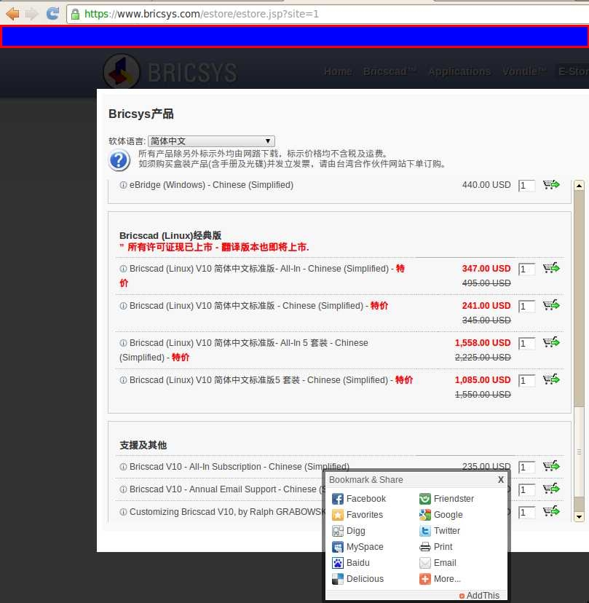Edit quantity for 347.00 USD Bricscad item
The width and height of the screenshot is (589, 603).
(x=526, y=269)
